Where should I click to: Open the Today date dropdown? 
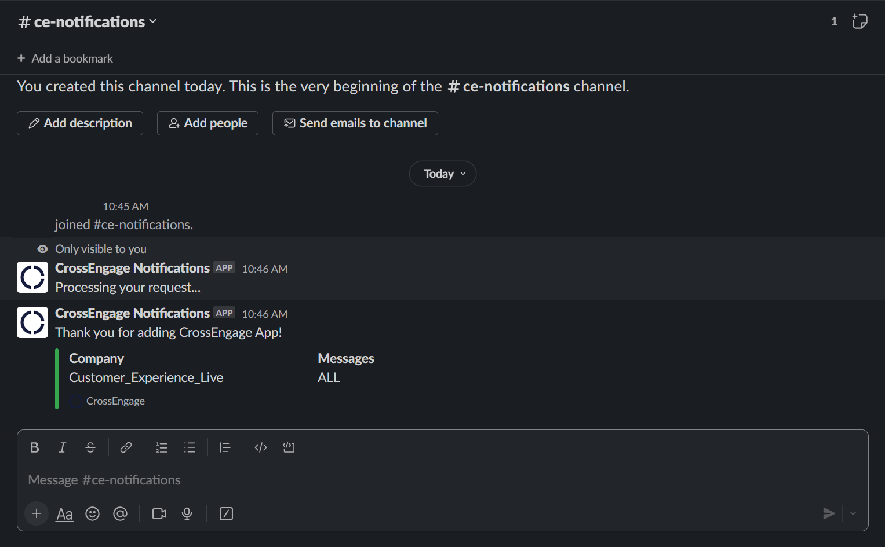tap(443, 174)
